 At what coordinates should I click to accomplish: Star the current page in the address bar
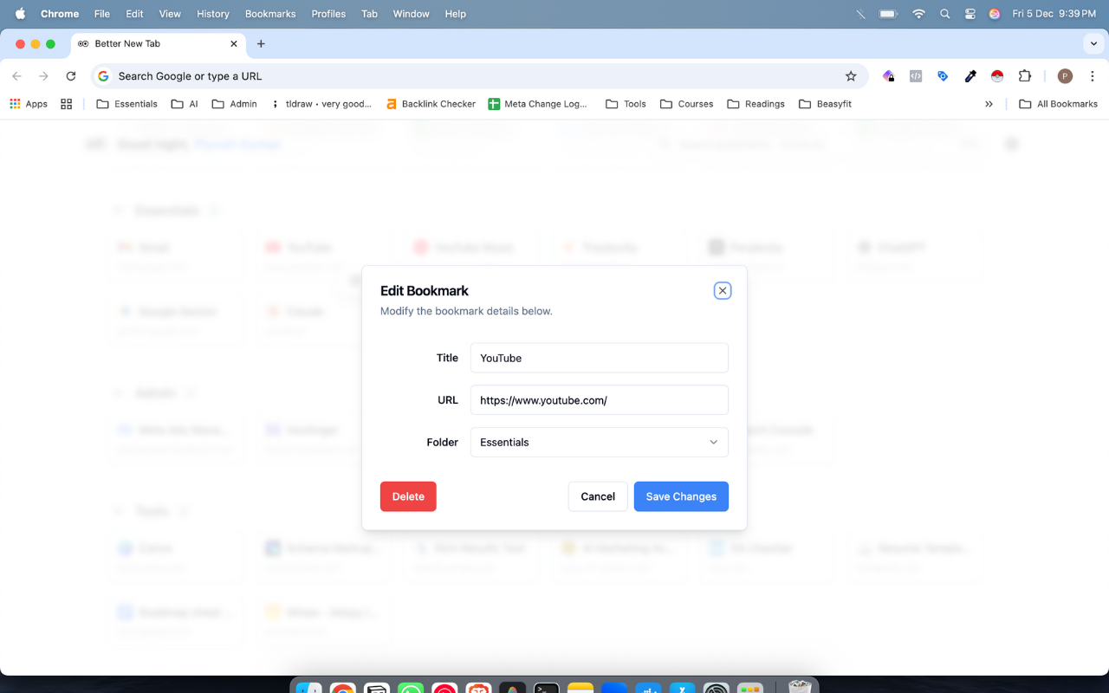point(851,76)
